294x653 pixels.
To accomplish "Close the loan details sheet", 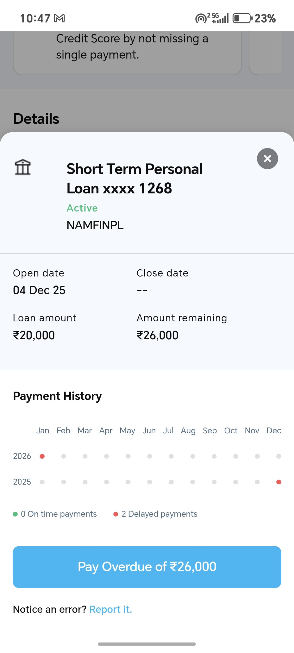I will 267,158.
